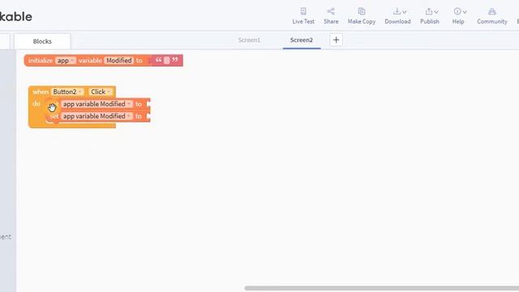This screenshot has width=519, height=292.
Task: Open second app variable Modified dropdown
Action: coord(97,116)
